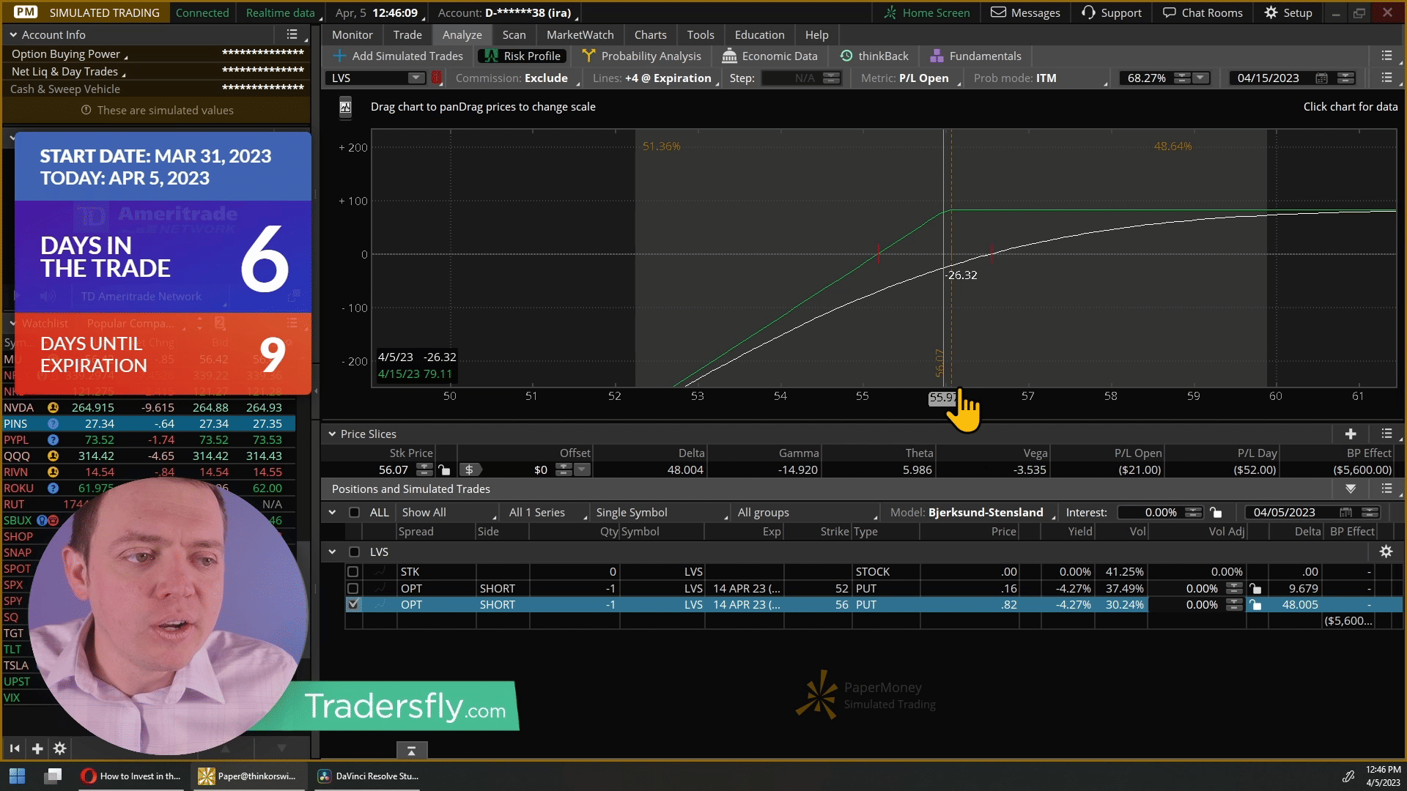Open Chat Rooms in top bar
The width and height of the screenshot is (1407, 791).
pyautogui.click(x=1203, y=12)
